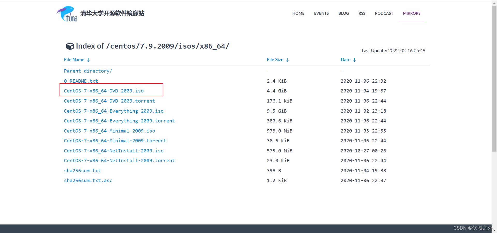Download CentOS-7-x86_64-Everything-2009.torrent
This screenshot has height=233, width=497.
[119, 121]
